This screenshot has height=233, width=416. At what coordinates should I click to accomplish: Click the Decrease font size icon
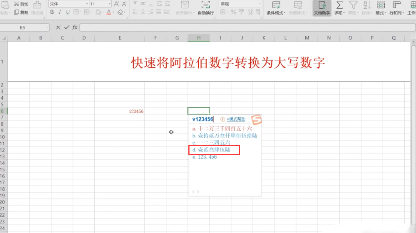[124, 4]
